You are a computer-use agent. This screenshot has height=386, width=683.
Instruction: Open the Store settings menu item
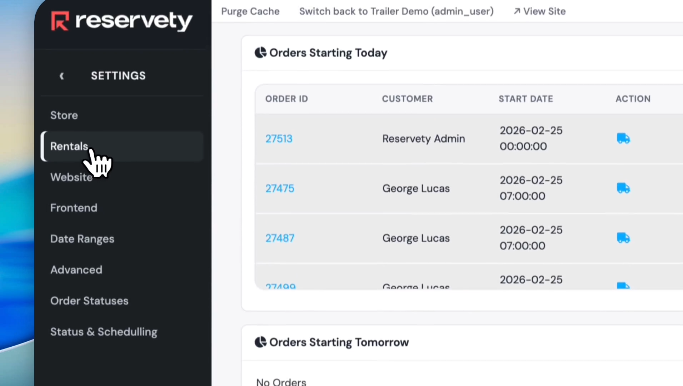(64, 115)
